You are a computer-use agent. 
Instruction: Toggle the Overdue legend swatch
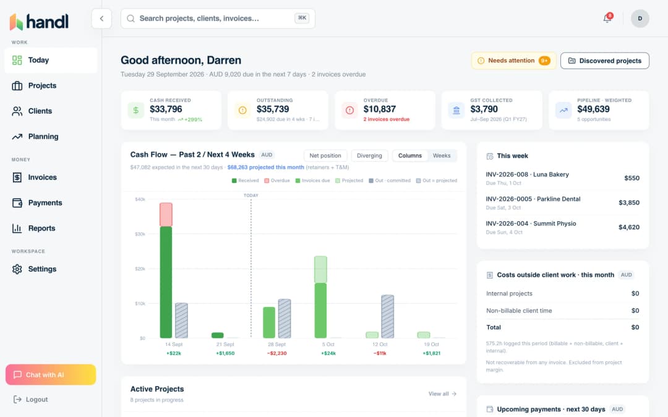pos(267,181)
